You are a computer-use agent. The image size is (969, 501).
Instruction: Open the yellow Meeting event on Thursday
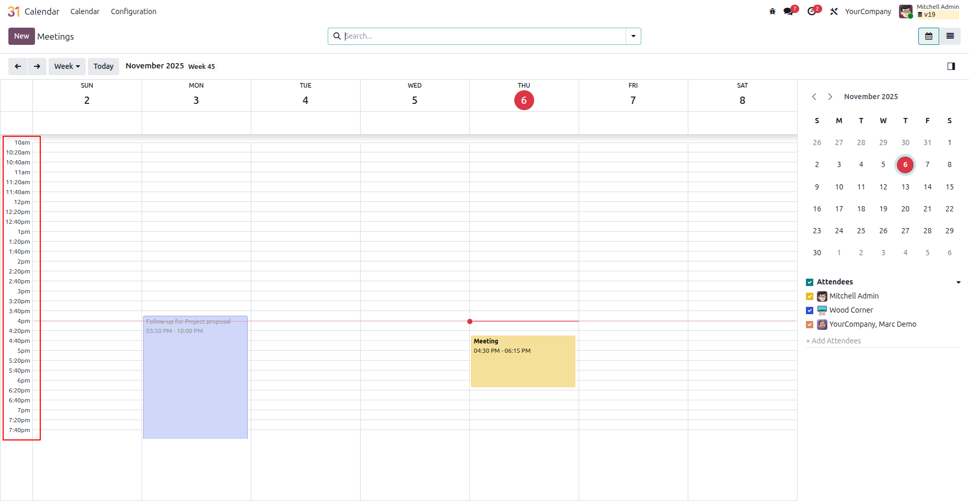tap(523, 361)
